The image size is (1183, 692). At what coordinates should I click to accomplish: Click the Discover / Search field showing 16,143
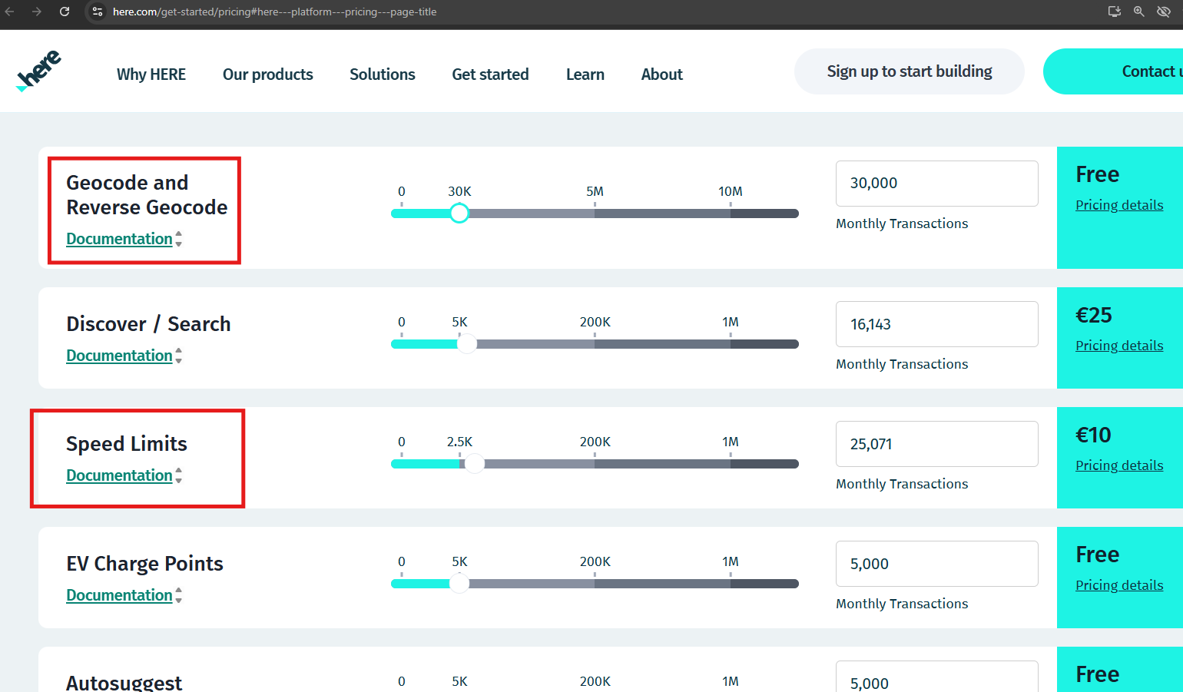point(937,324)
